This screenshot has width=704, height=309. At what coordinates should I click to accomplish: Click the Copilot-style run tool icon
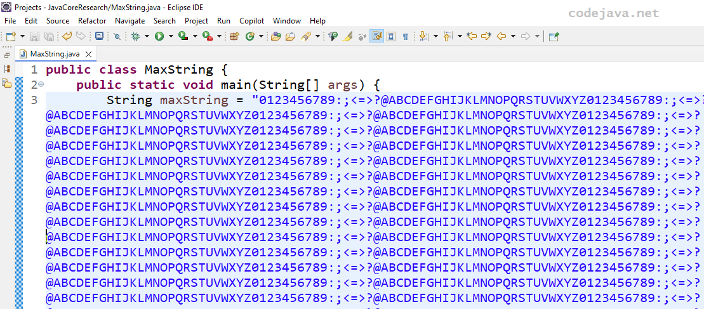(333, 36)
